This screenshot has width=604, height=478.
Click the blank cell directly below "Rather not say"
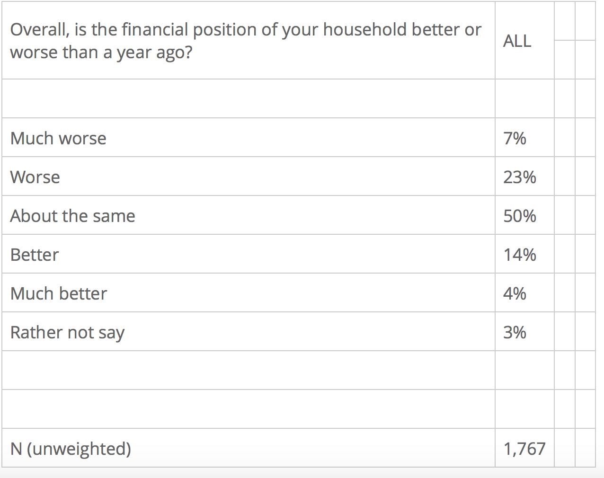(x=248, y=370)
